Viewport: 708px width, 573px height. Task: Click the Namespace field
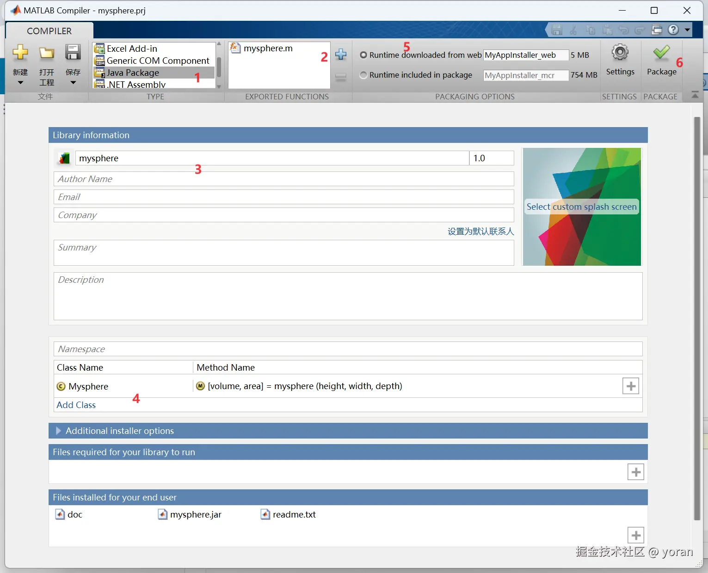348,349
